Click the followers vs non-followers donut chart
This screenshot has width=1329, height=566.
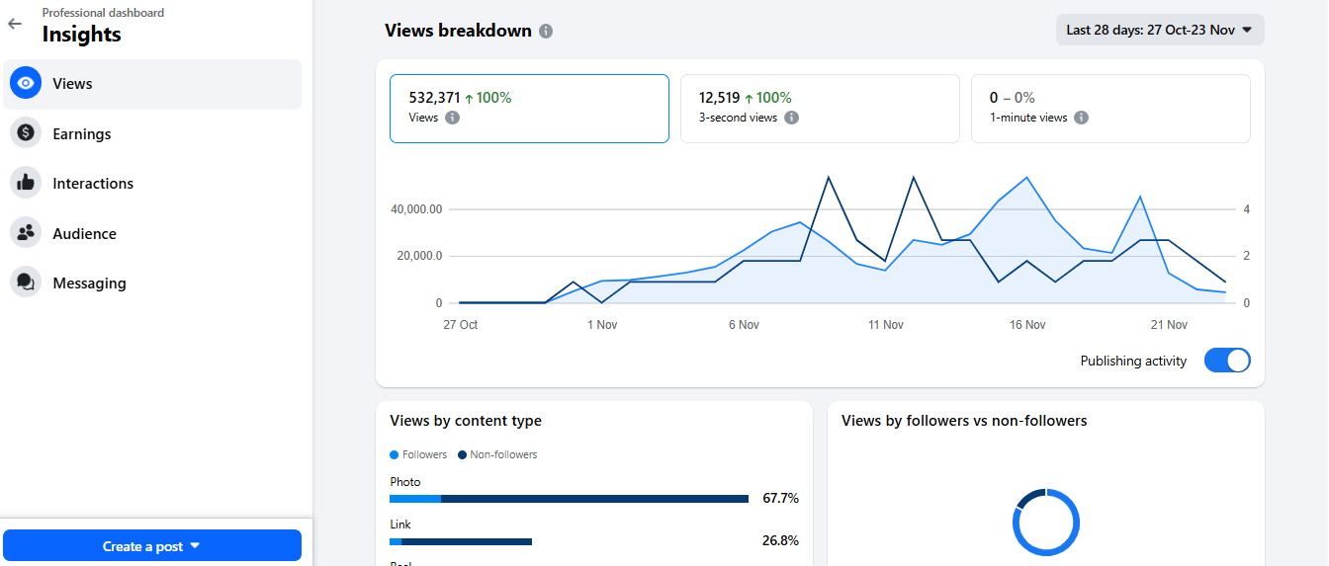pyautogui.click(x=1045, y=522)
